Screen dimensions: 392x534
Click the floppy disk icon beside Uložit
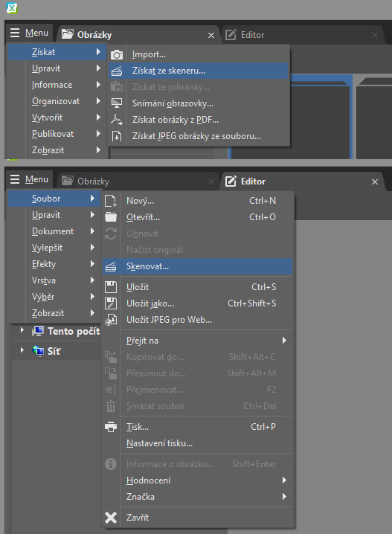(111, 287)
